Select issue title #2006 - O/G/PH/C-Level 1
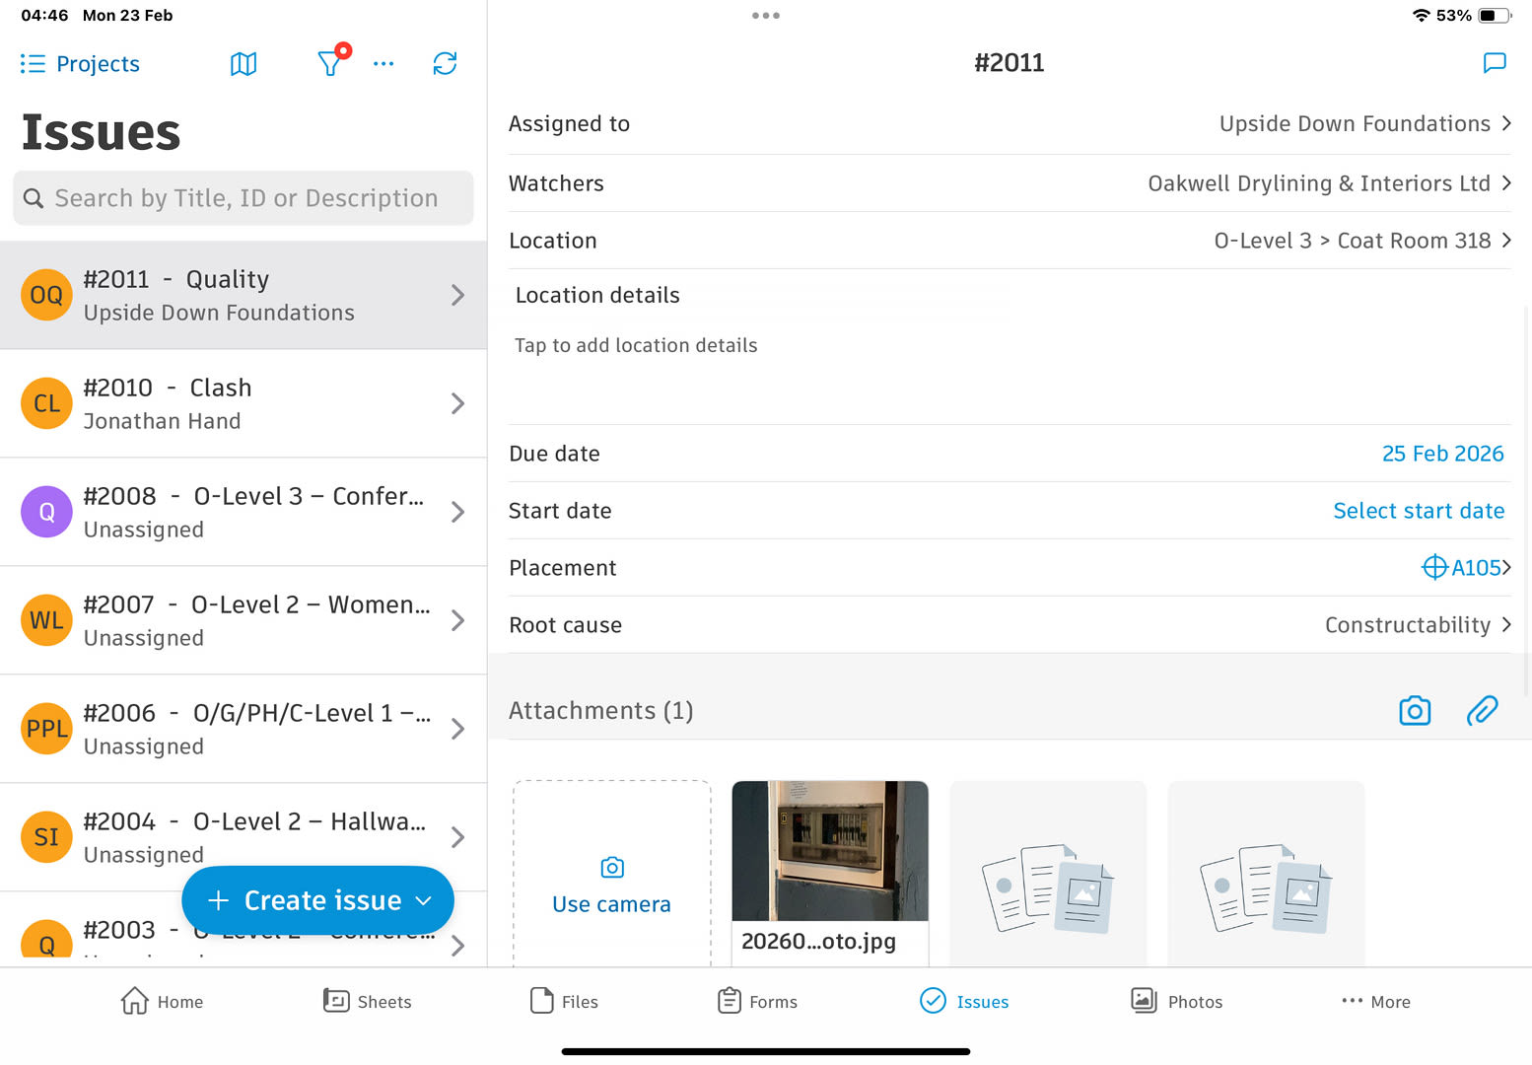This screenshot has height=1065, width=1532. coord(256,713)
